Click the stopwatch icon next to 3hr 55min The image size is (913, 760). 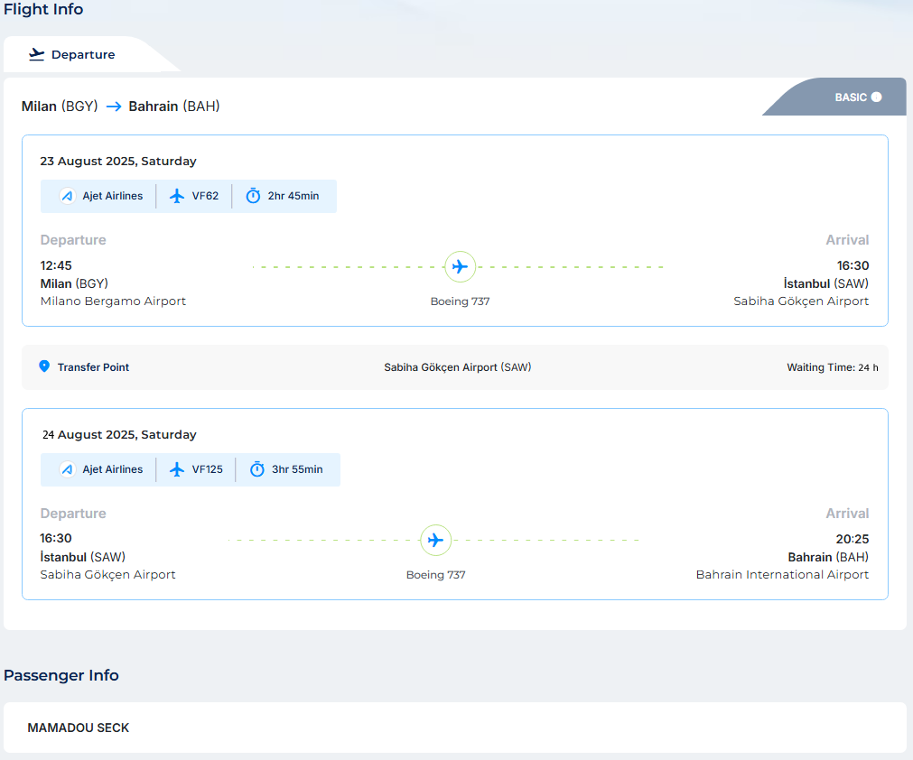tap(256, 469)
